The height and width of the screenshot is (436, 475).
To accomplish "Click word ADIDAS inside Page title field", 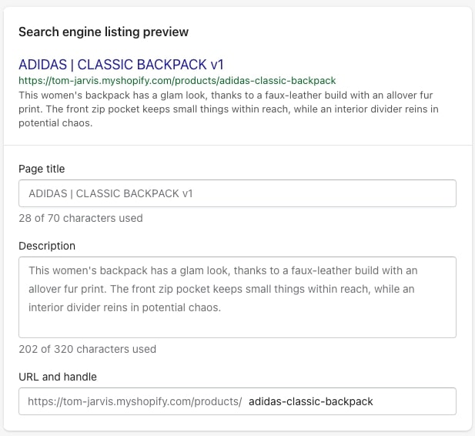I will pyautogui.click(x=48, y=193).
